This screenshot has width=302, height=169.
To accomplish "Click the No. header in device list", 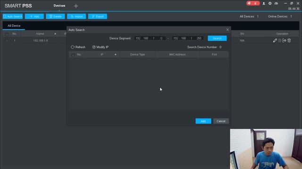I will coord(14,34).
